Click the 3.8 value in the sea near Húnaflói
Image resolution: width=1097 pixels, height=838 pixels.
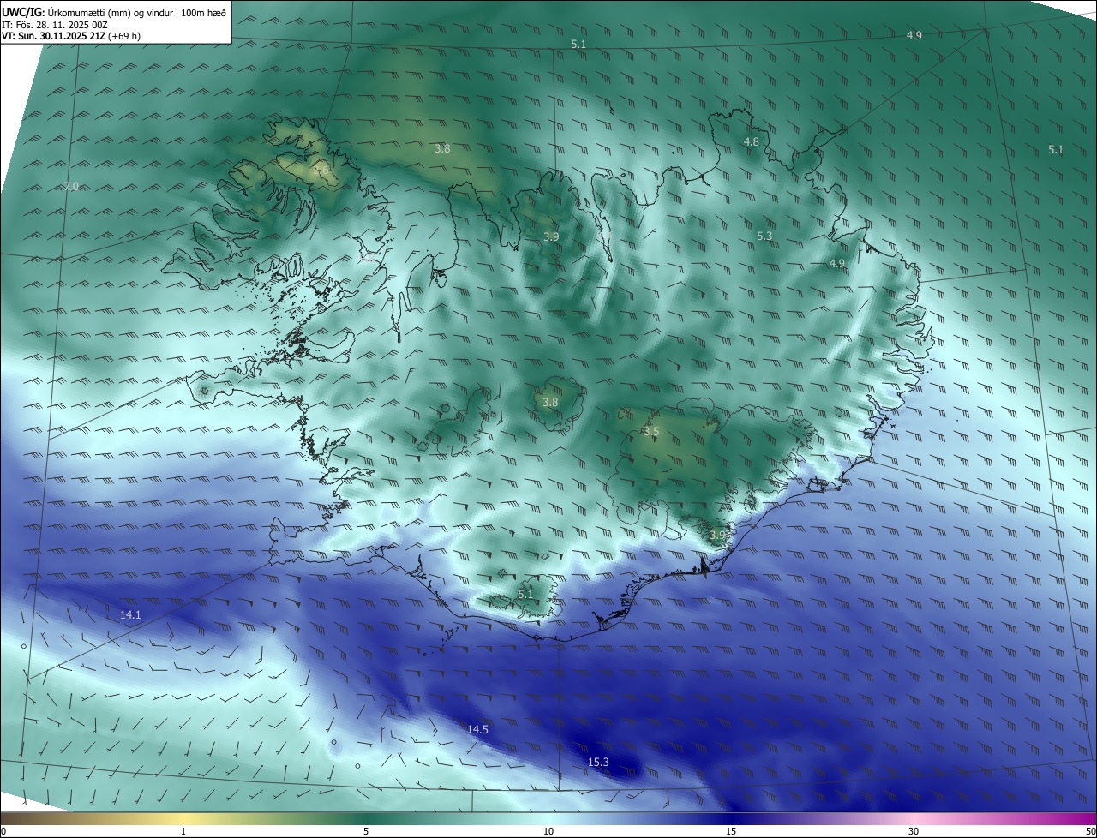coord(442,148)
